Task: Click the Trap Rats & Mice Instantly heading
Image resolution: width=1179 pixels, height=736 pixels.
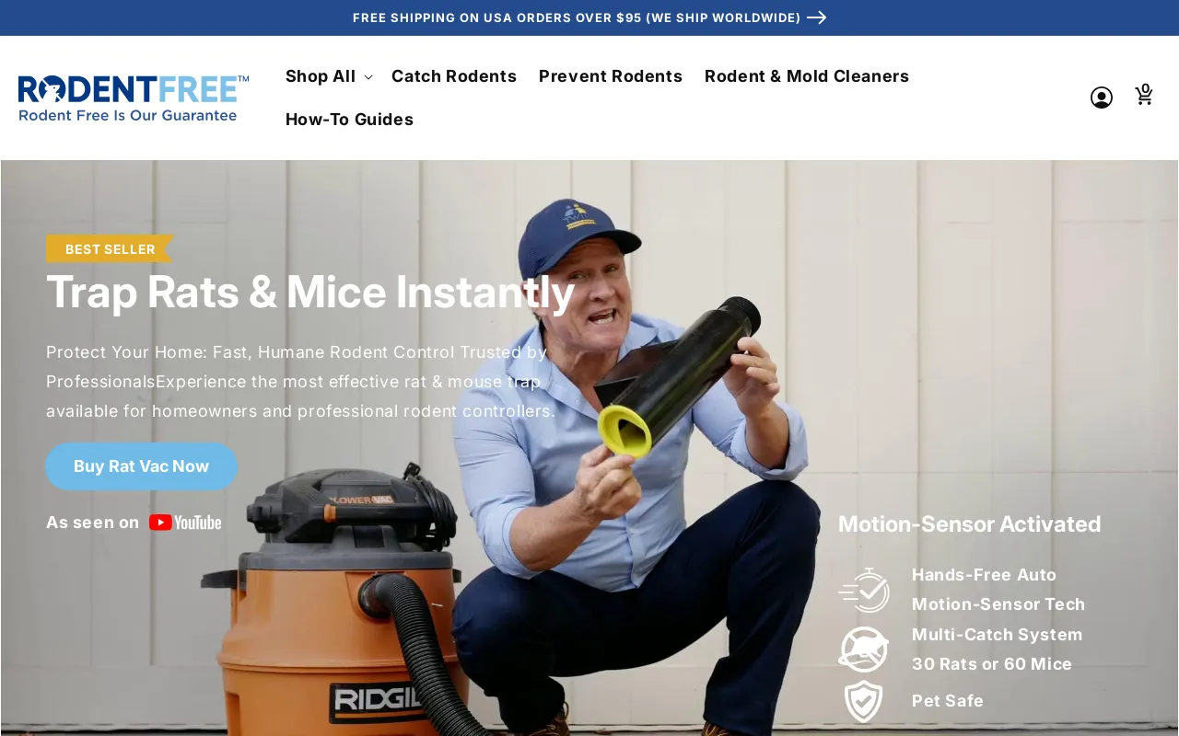Action: 310,292
